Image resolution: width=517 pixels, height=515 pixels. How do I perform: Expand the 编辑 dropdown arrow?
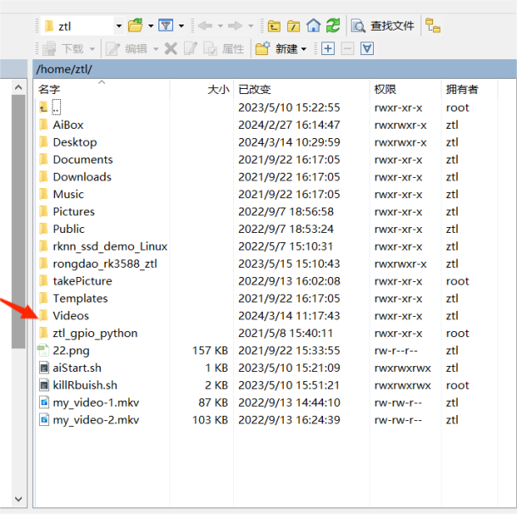[x=156, y=49]
